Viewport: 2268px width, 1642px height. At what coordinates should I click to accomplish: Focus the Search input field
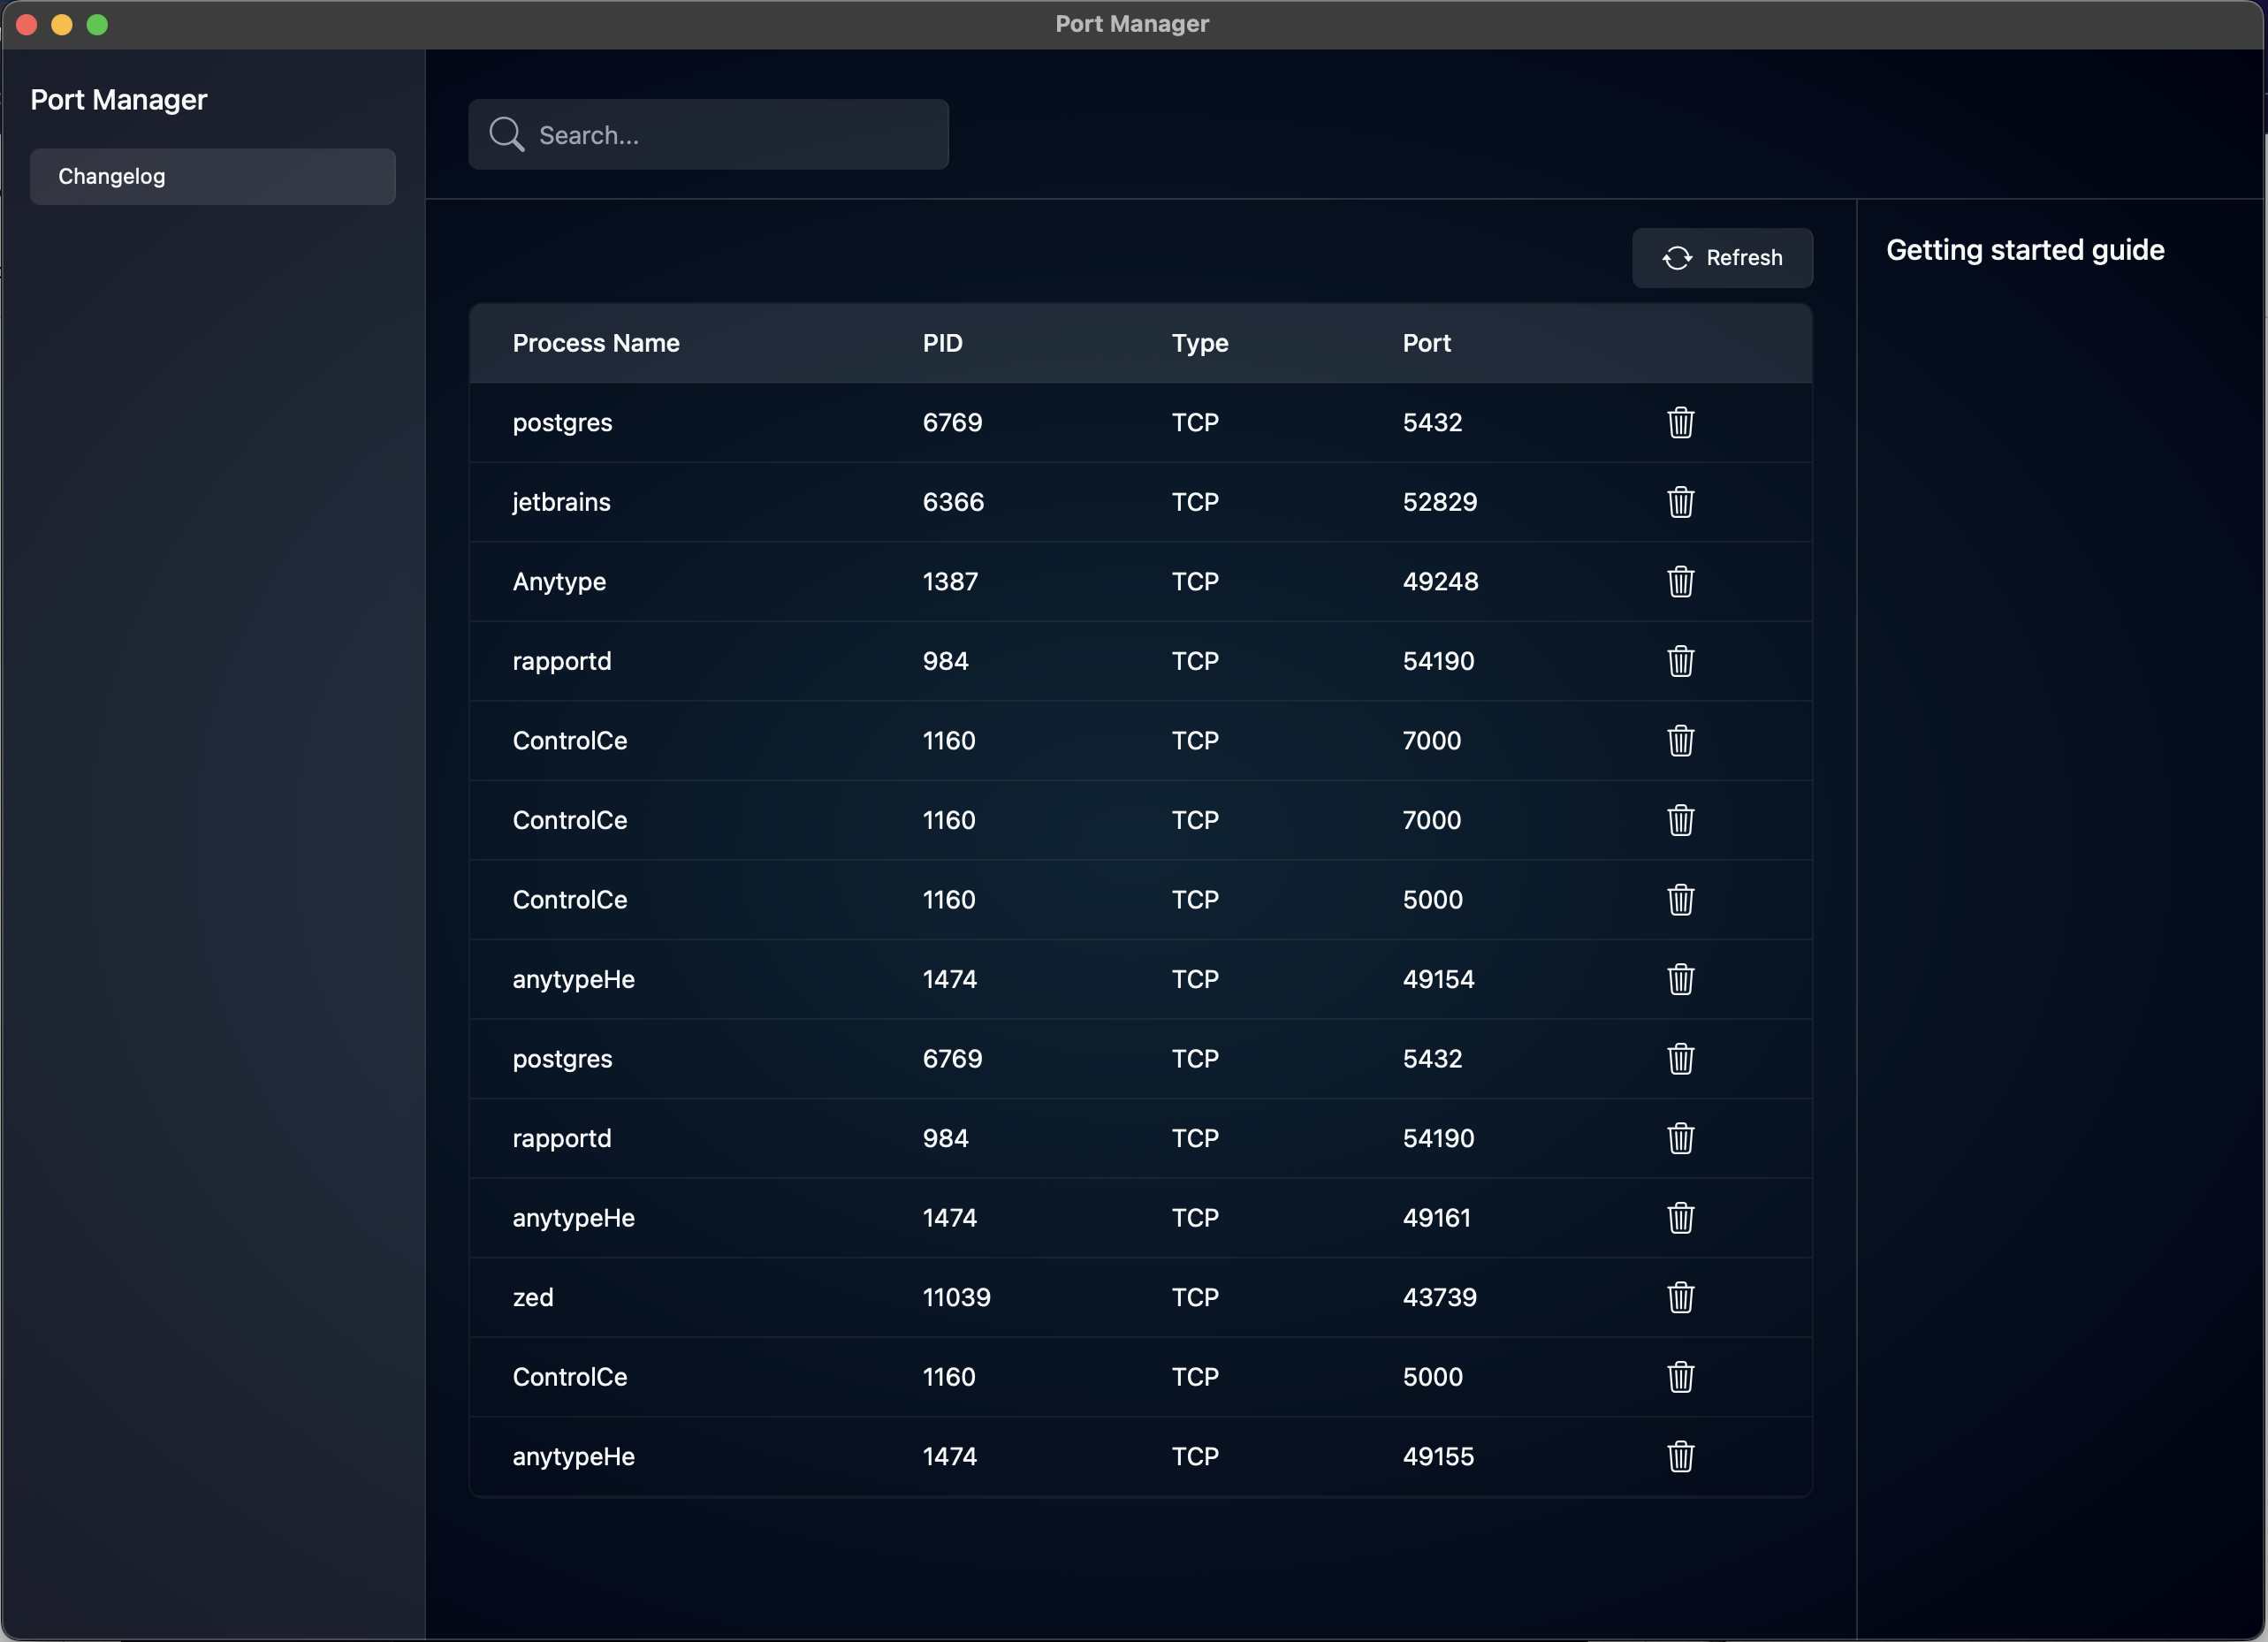coord(735,135)
